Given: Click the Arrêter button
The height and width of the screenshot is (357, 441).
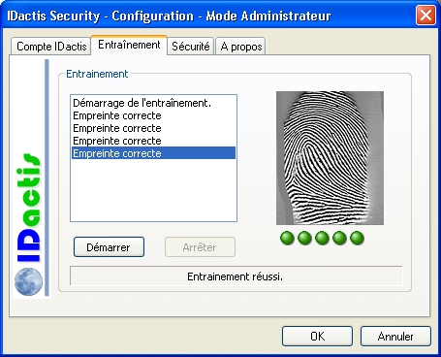Looking at the screenshot, I should pyautogui.click(x=200, y=247).
